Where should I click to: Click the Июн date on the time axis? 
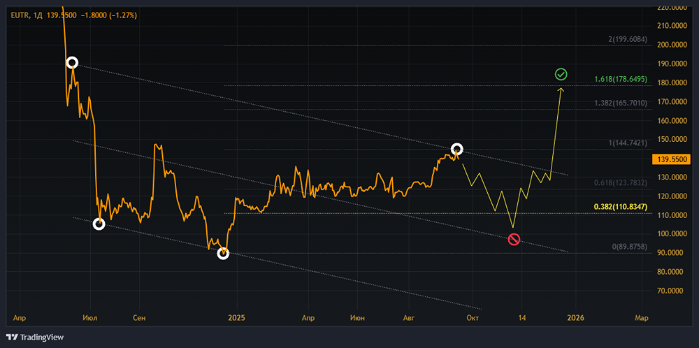click(x=357, y=318)
